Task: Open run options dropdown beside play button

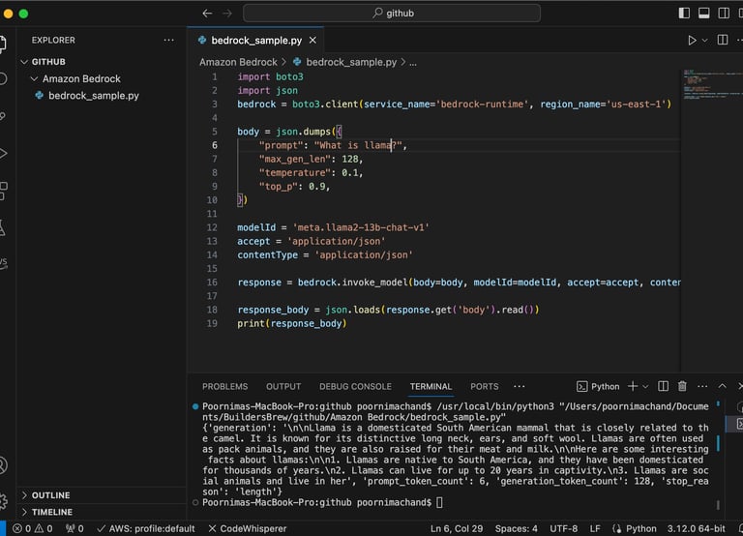Action: pyautogui.click(x=705, y=41)
